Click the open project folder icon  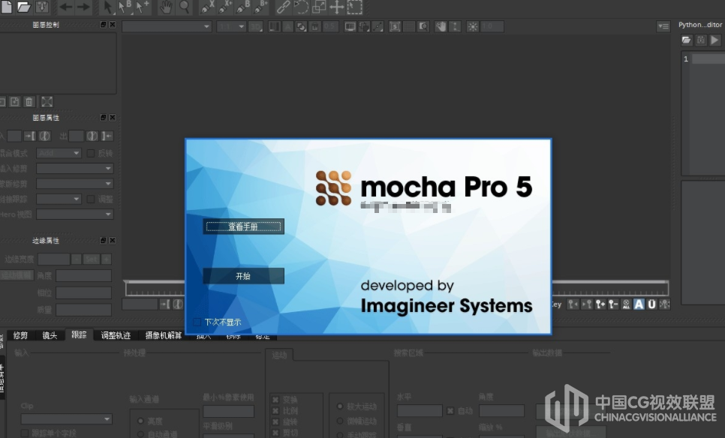pyautogui.click(x=23, y=7)
